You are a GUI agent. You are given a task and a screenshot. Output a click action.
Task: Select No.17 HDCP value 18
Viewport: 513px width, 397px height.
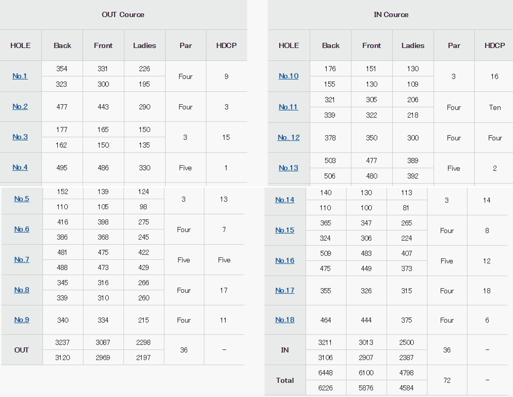coord(487,291)
